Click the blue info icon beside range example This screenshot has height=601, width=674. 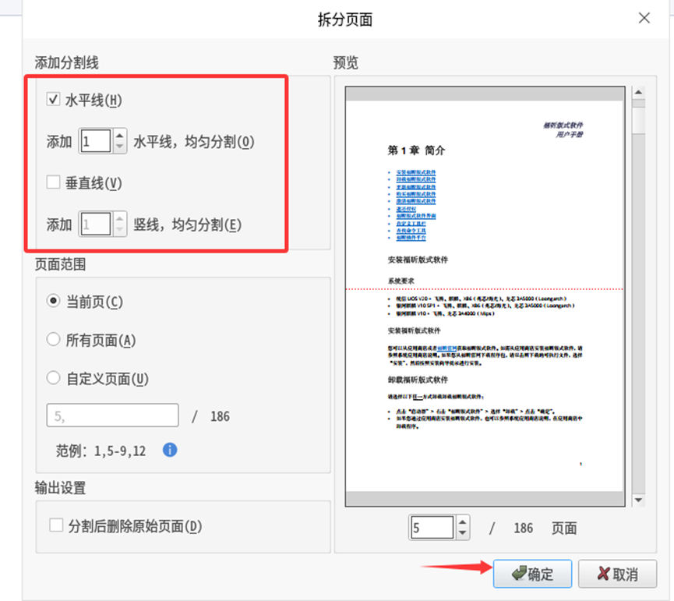click(170, 450)
